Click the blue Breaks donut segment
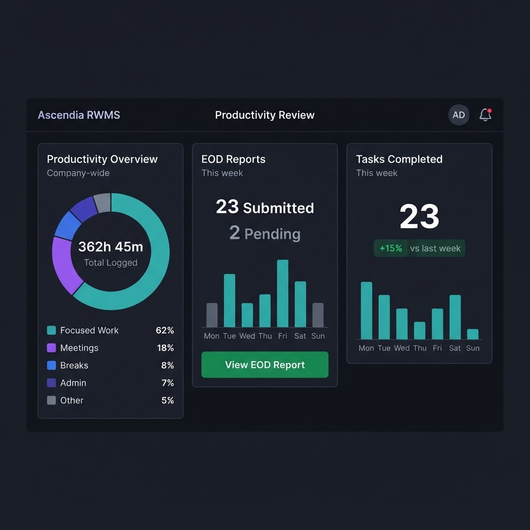The width and height of the screenshot is (530, 530). pos(69,226)
